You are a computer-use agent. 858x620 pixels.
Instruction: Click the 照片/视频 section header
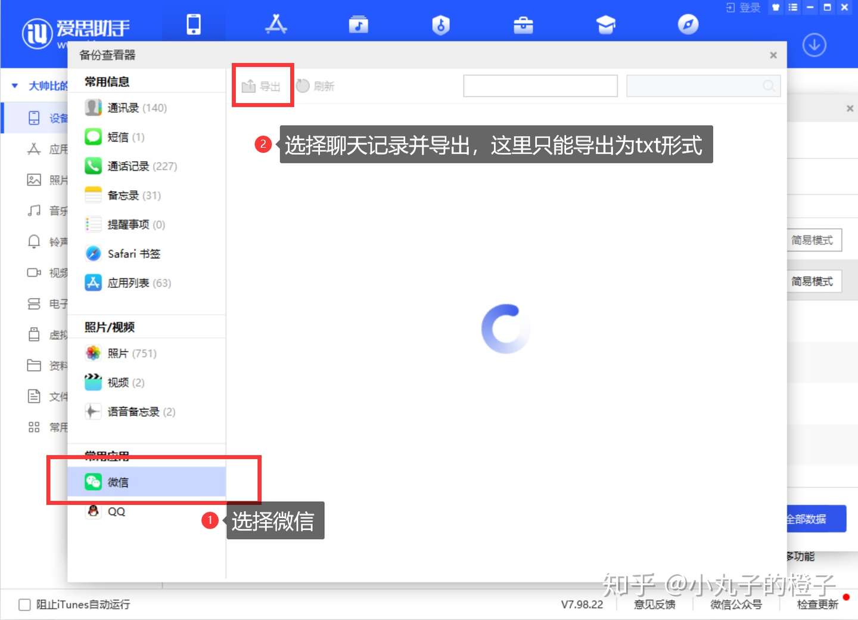[110, 327]
